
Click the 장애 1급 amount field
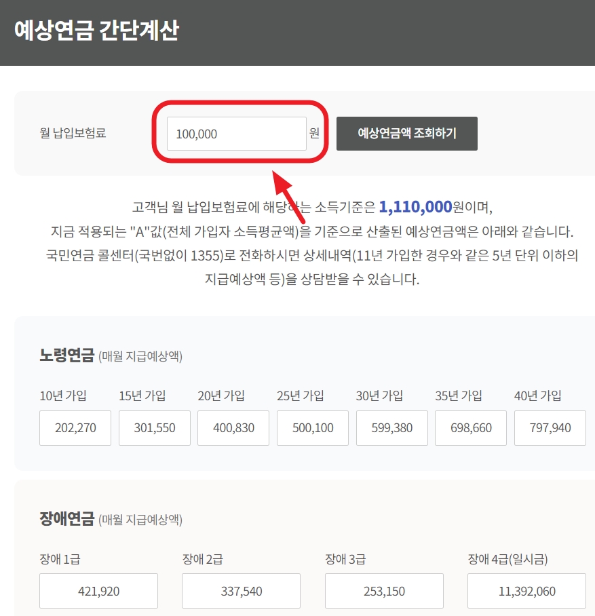click(98, 590)
